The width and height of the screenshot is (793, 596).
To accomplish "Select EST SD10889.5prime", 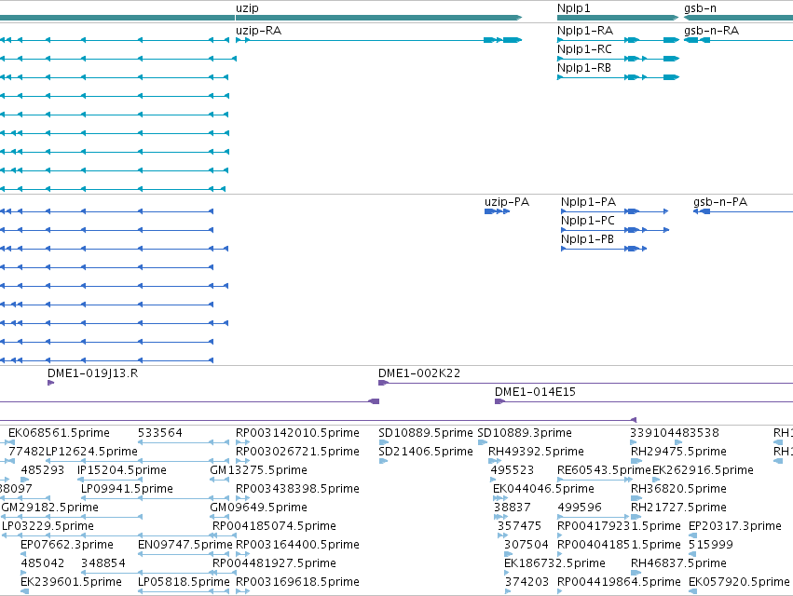I will (x=425, y=433).
